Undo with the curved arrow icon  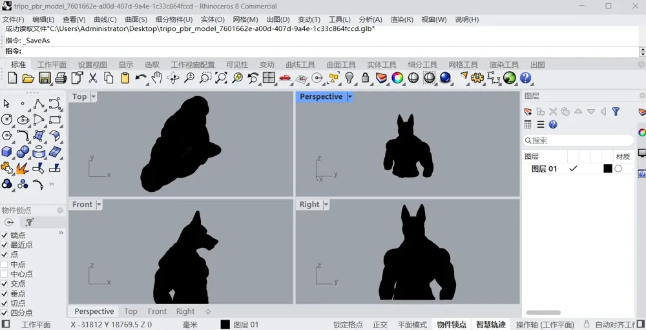(x=140, y=77)
